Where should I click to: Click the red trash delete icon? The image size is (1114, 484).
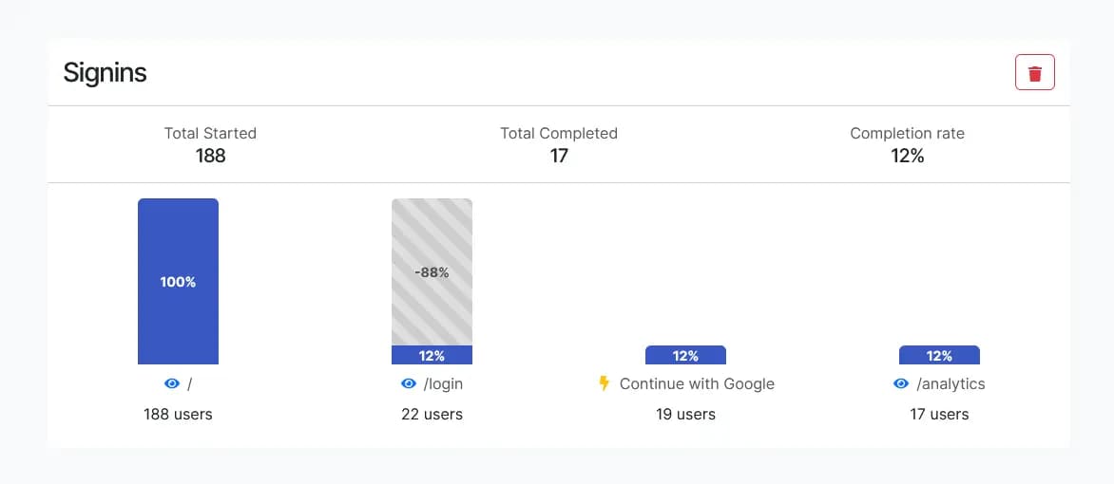tap(1035, 73)
